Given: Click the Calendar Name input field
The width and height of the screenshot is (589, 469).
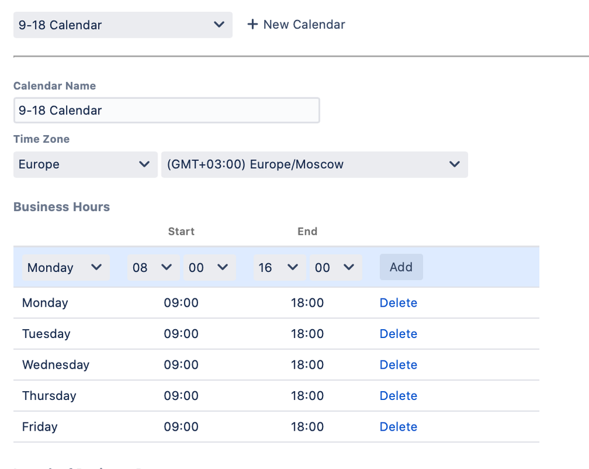Looking at the screenshot, I should pos(166,110).
